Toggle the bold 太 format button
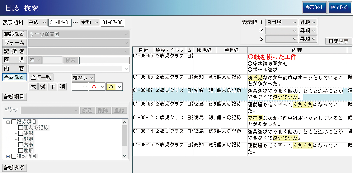Viewport: 353px width, 173px height. click(x=33, y=86)
